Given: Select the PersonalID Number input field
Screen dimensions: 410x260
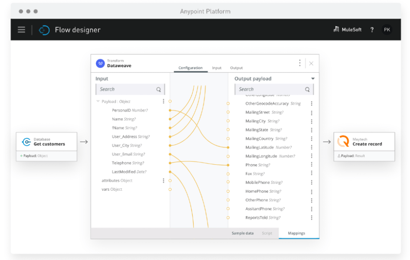Looking at the screenshot, I should [130, 110].
